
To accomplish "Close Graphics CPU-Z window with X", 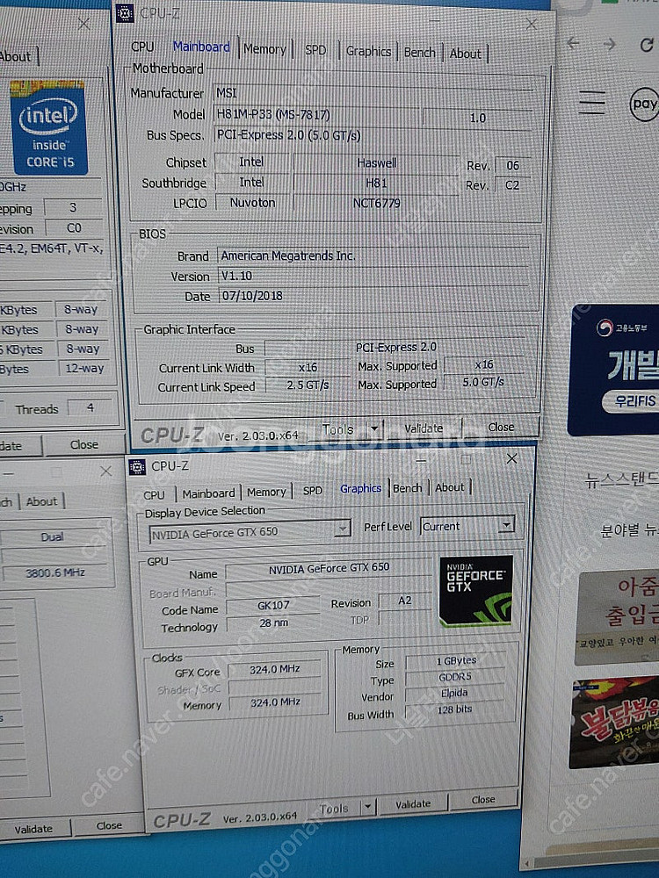I will [511, 458].
